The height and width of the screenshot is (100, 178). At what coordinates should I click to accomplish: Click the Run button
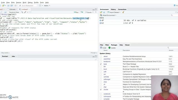point(76,12)
